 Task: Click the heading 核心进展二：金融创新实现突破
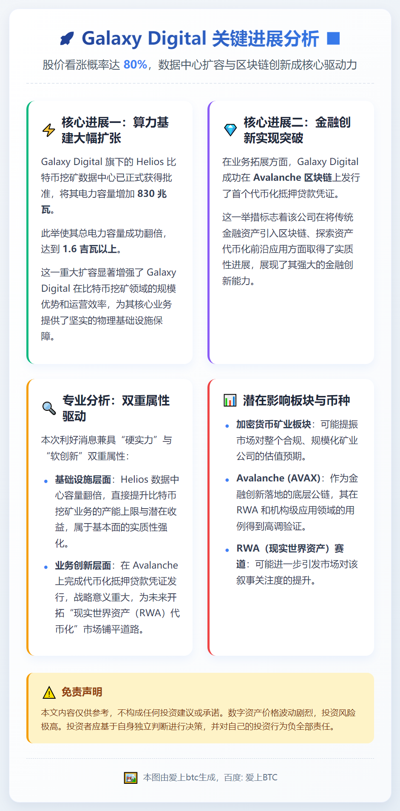click(x=297, y=130)
